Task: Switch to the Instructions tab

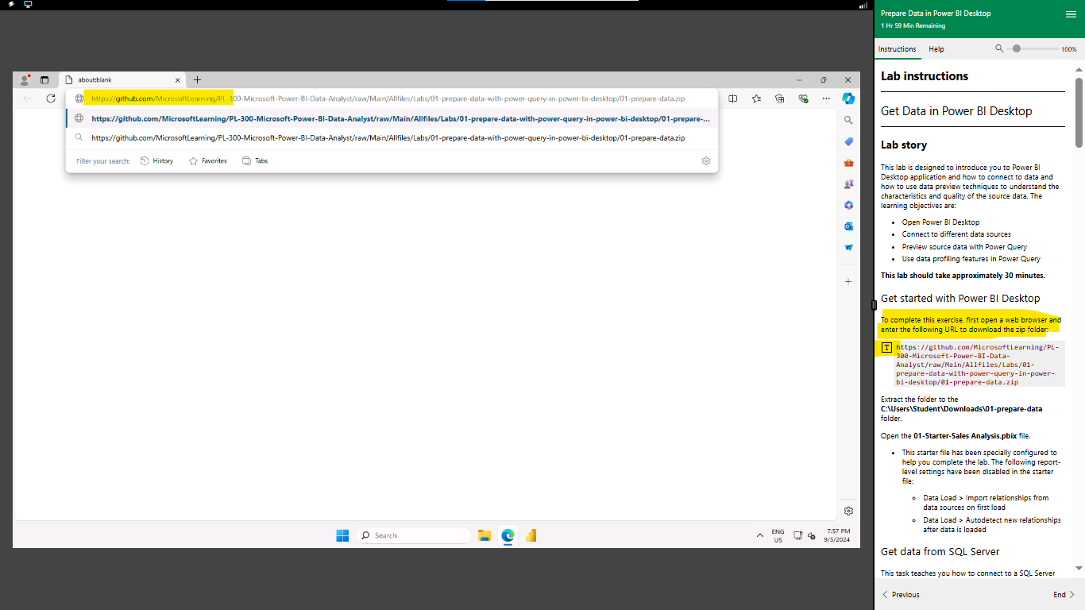Action: coord(897,49)
